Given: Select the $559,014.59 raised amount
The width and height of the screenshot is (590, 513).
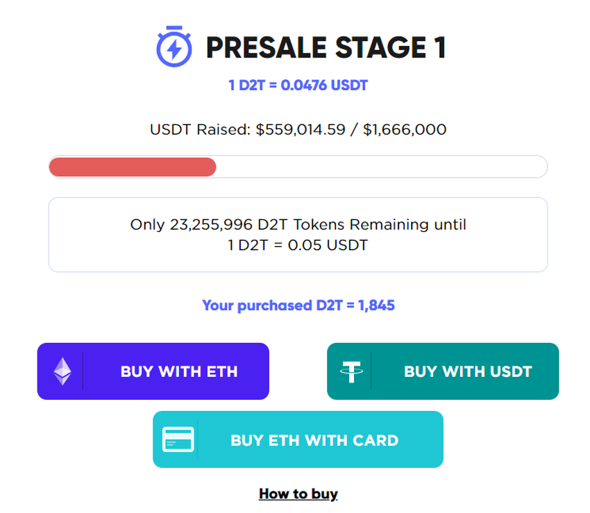Looking at the screenshot, I should coord(301,129).
